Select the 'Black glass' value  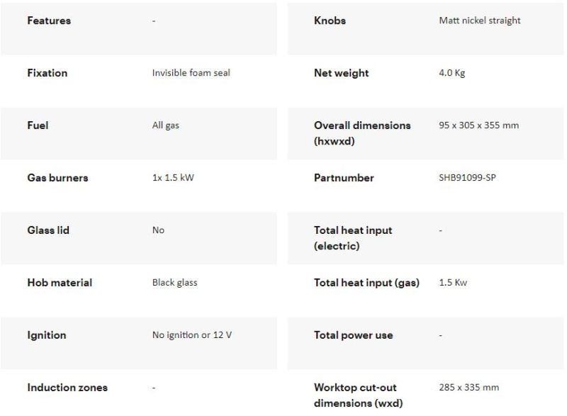174,283
